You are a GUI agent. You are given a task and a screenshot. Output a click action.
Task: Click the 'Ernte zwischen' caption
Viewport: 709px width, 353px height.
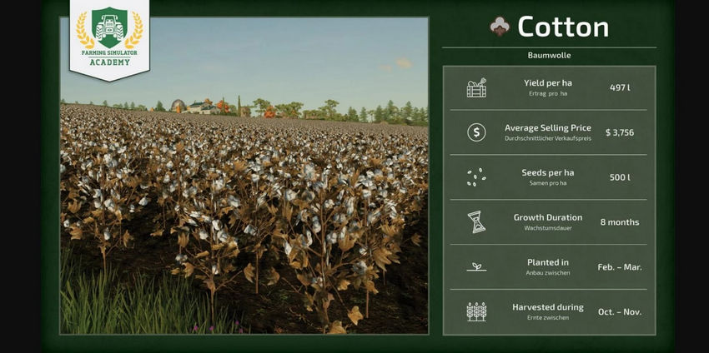(x=547, y=318)
